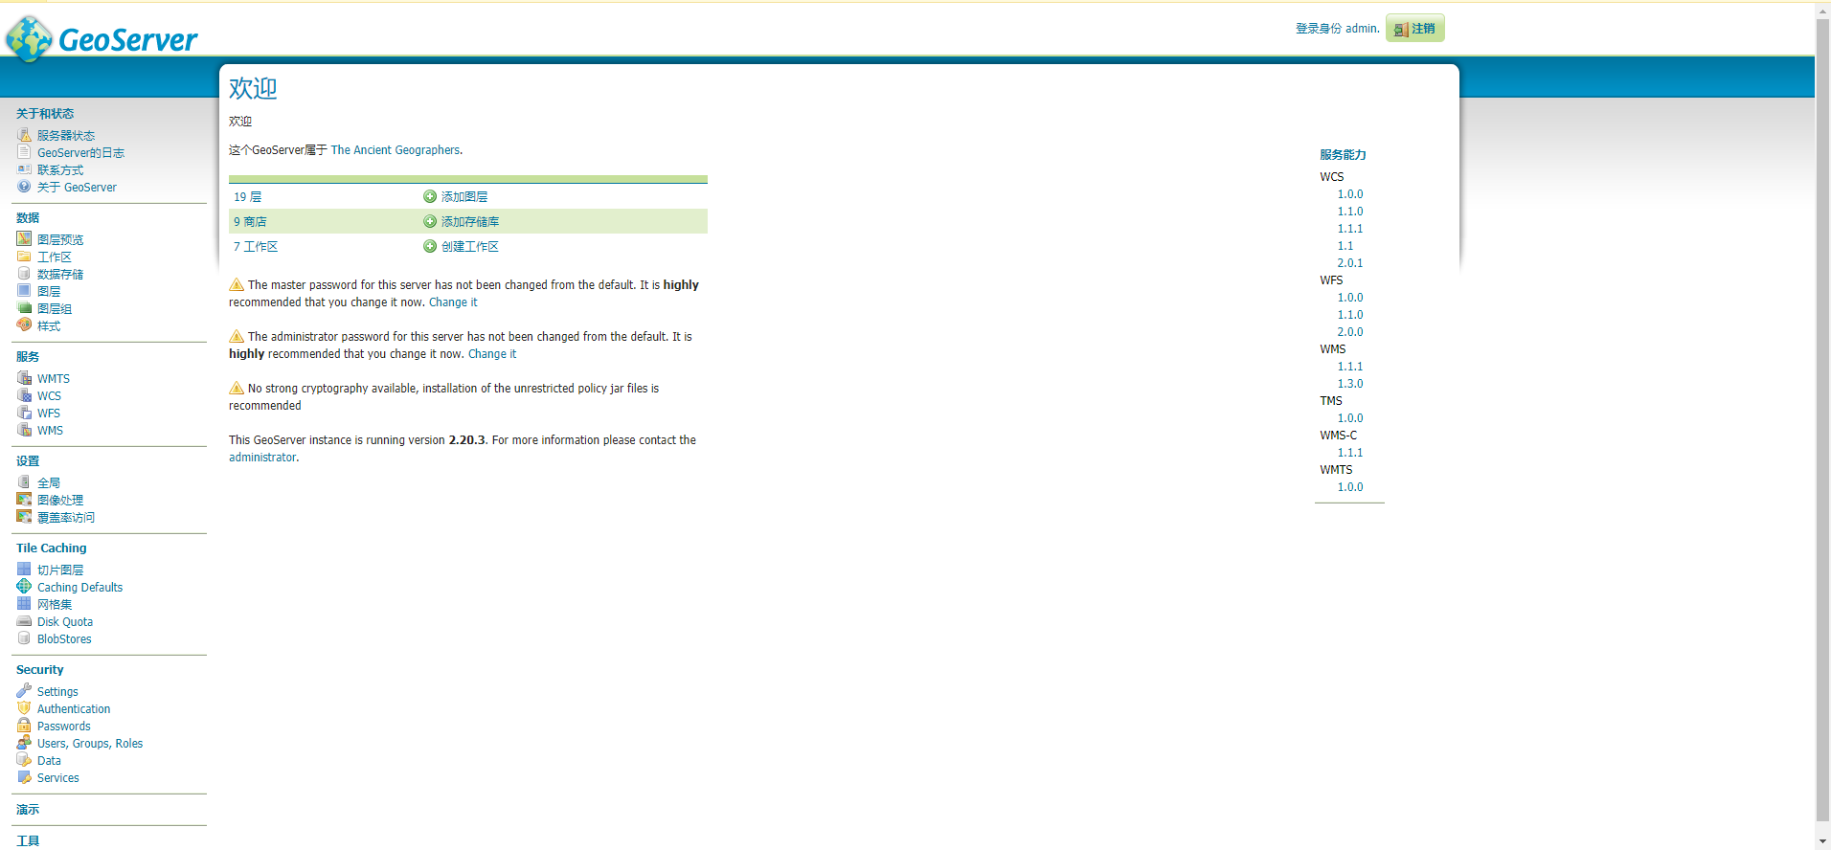Screen dimensions: 1831x850
Task: Click the 注销 logout button
Action: (1414, 29)
